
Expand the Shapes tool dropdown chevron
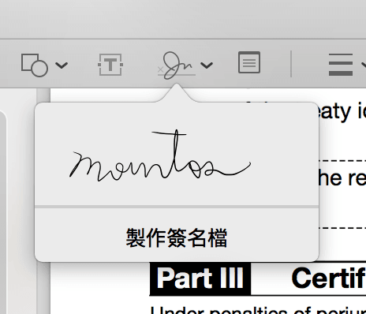coord(62,65)
